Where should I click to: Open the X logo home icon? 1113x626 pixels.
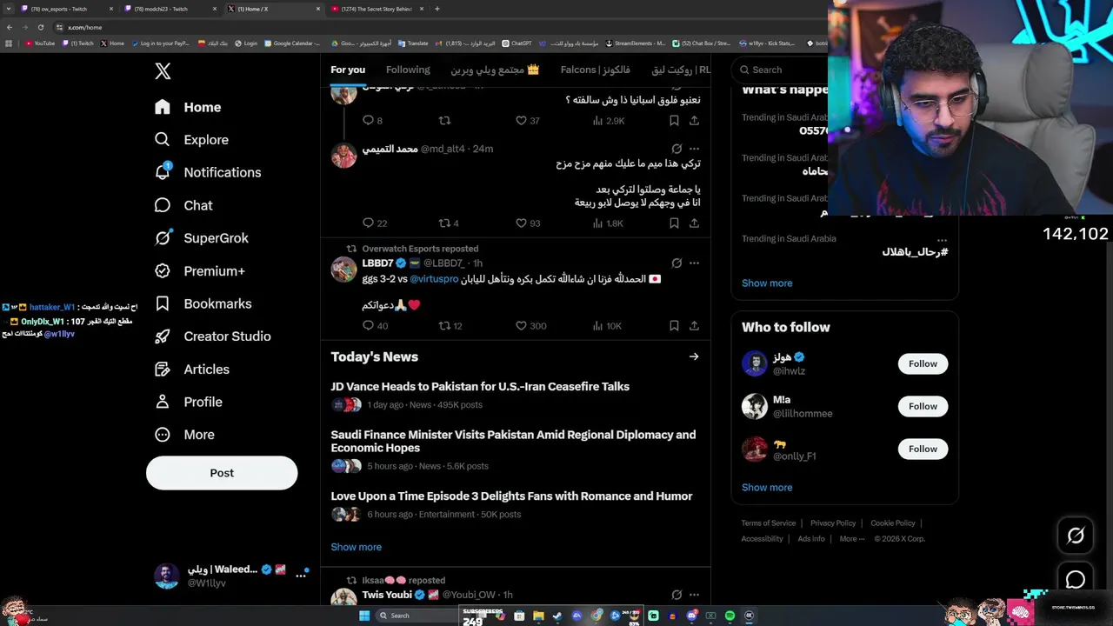point(163,71)
